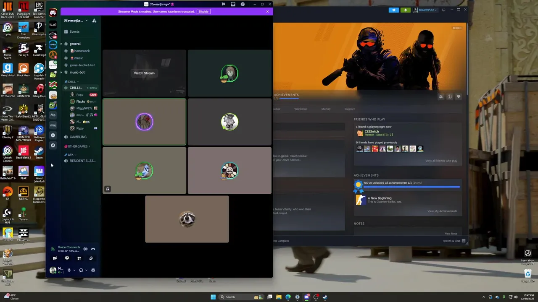
Task: Open Discord user settings gear
Action: [93, 270]
